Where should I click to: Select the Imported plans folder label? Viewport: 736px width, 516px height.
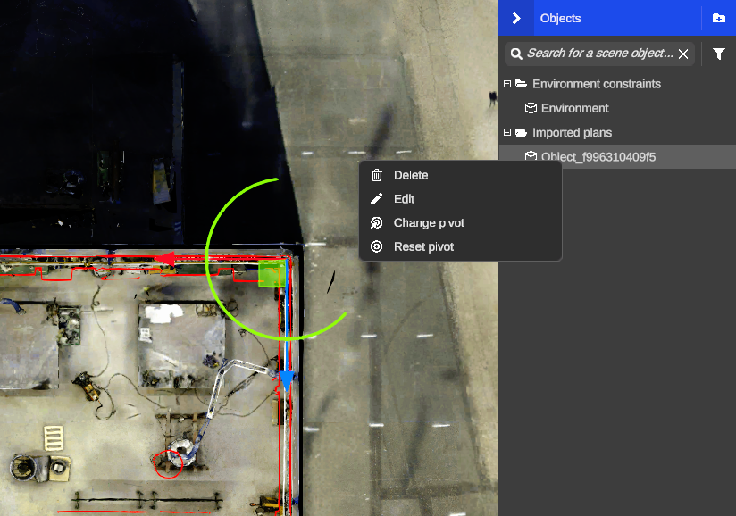click(572, 133)
